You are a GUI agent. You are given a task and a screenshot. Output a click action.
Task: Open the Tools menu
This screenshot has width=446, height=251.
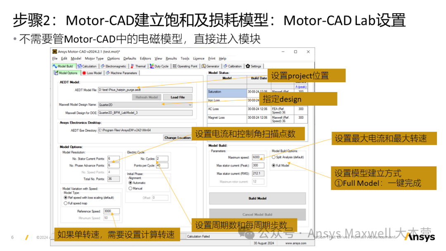[185, 59]
